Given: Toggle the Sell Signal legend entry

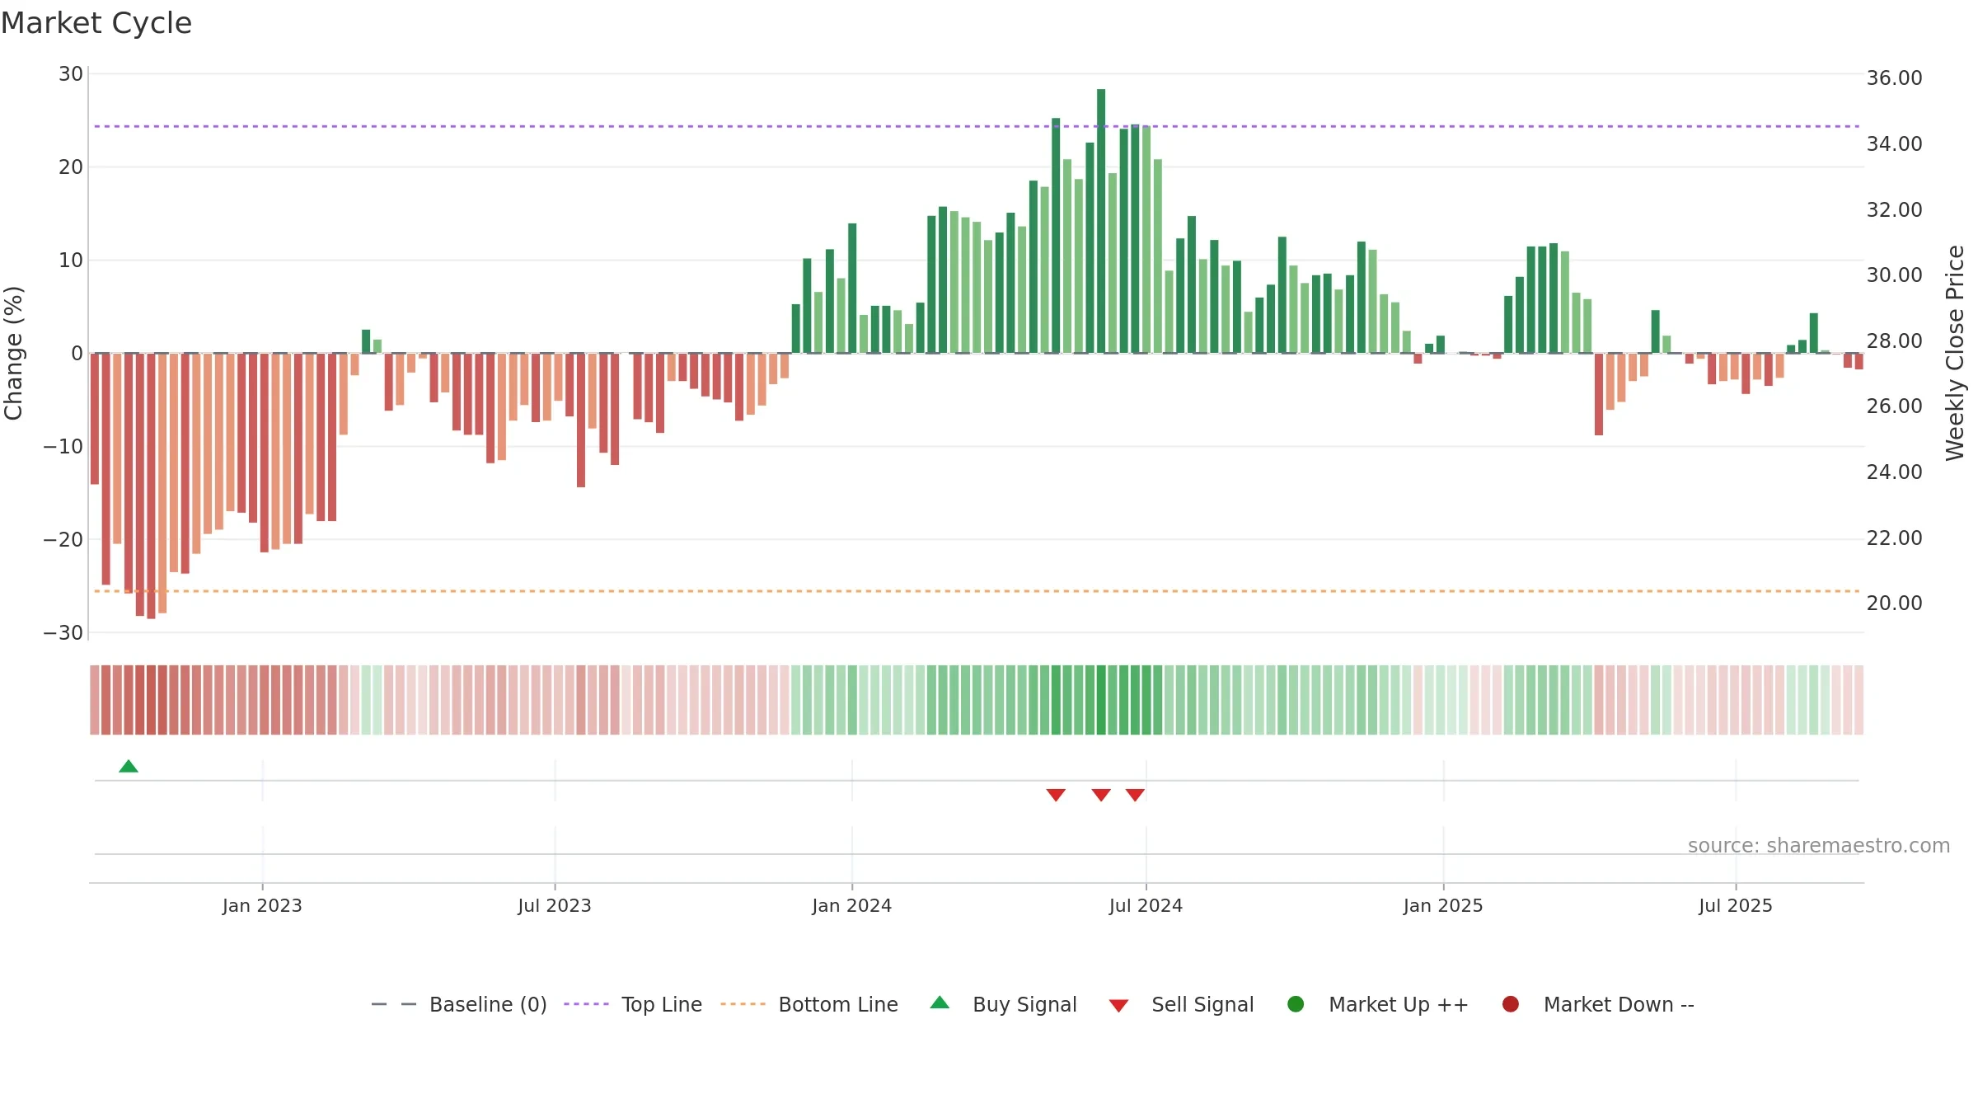Looking at the screenshot, I should coord(1181,1005).
